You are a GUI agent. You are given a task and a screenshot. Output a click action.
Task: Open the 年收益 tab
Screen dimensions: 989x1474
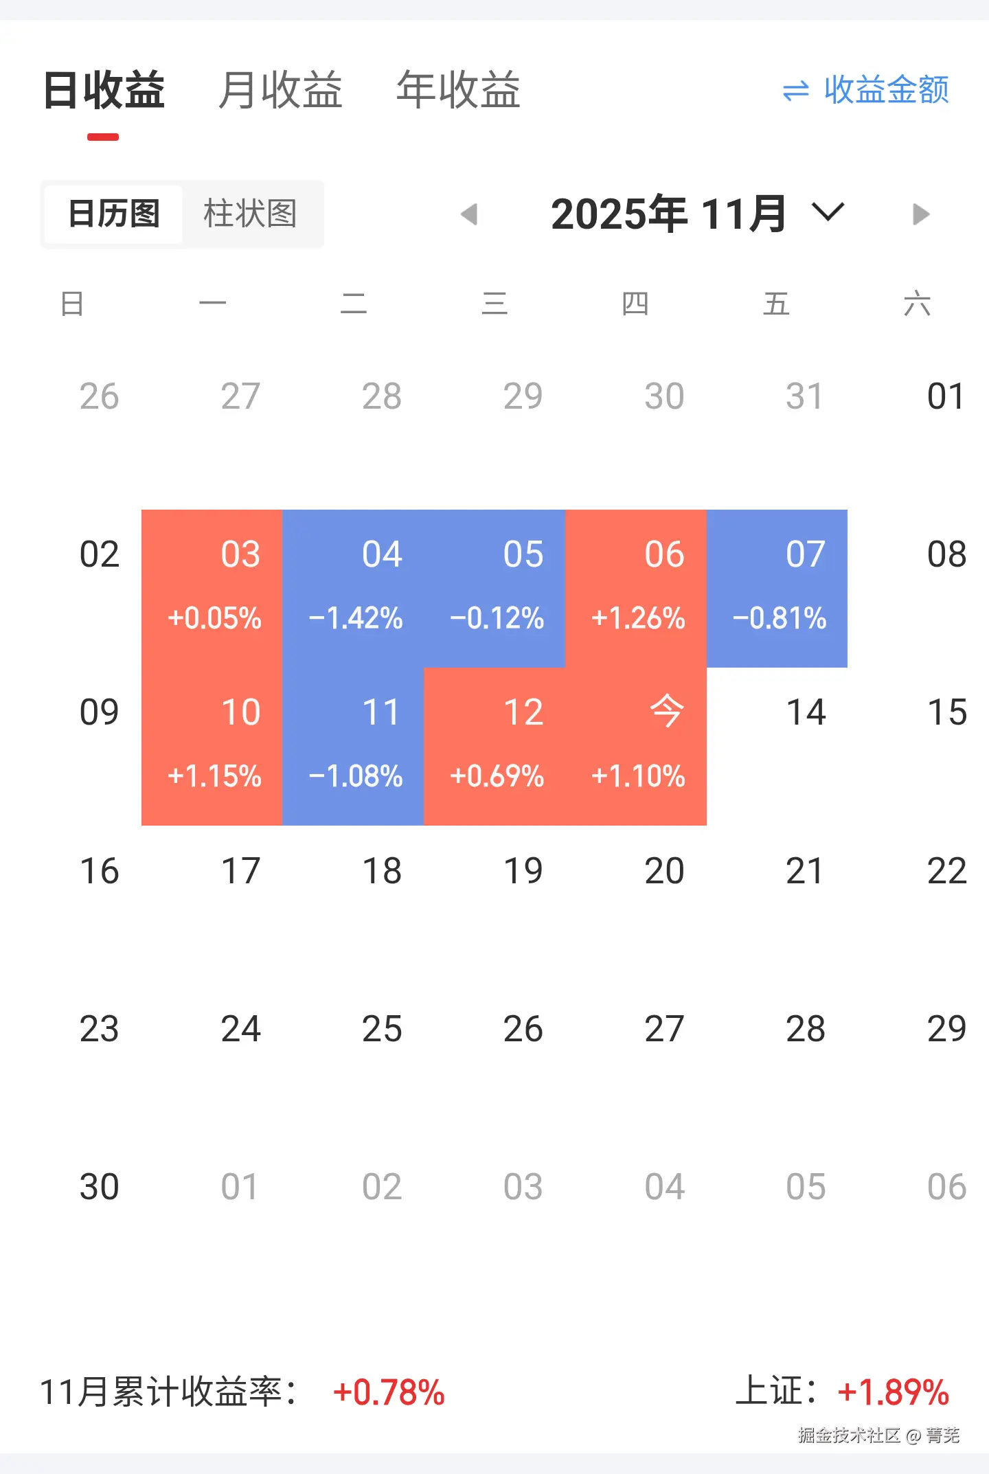click(458, 90)
